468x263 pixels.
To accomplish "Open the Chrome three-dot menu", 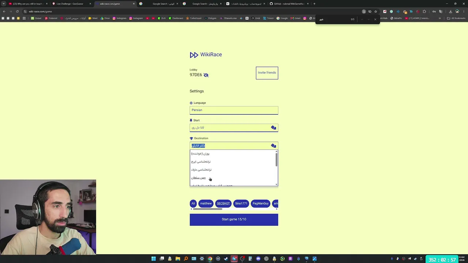I will (464, 11).
